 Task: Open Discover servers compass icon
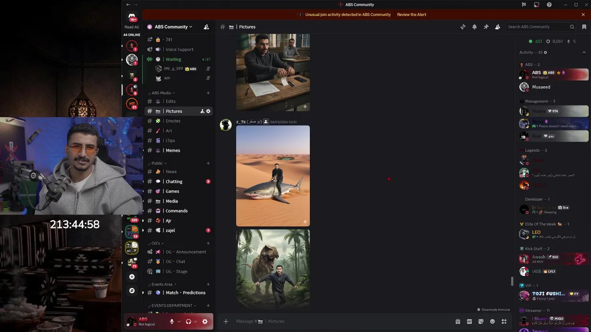click(x=132, y=290)
